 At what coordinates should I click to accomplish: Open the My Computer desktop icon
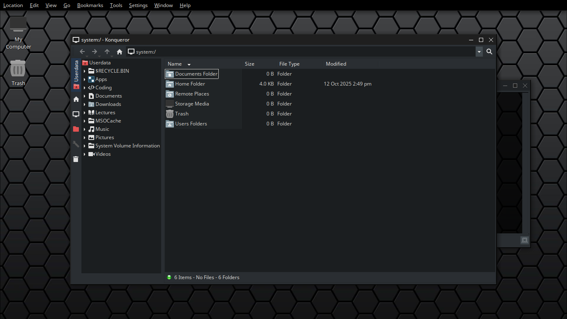18,33
